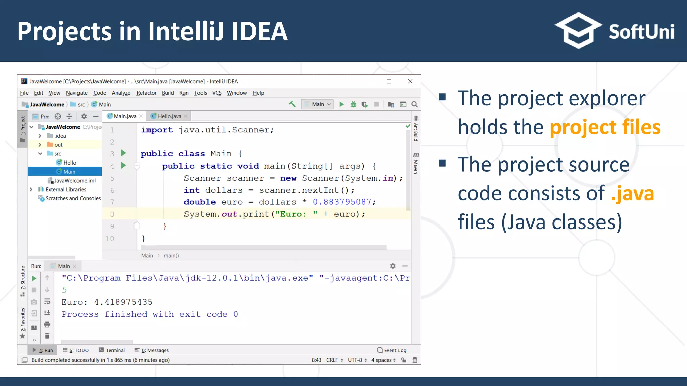Open Main run configuration dropdown
The width and height of the screenshot is (687, 386).
[317, 104]
